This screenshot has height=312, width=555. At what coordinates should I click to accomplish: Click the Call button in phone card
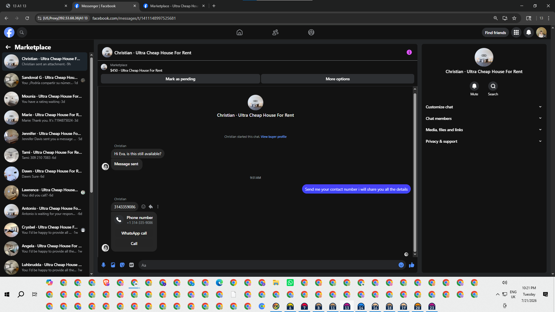click(134, 244)
